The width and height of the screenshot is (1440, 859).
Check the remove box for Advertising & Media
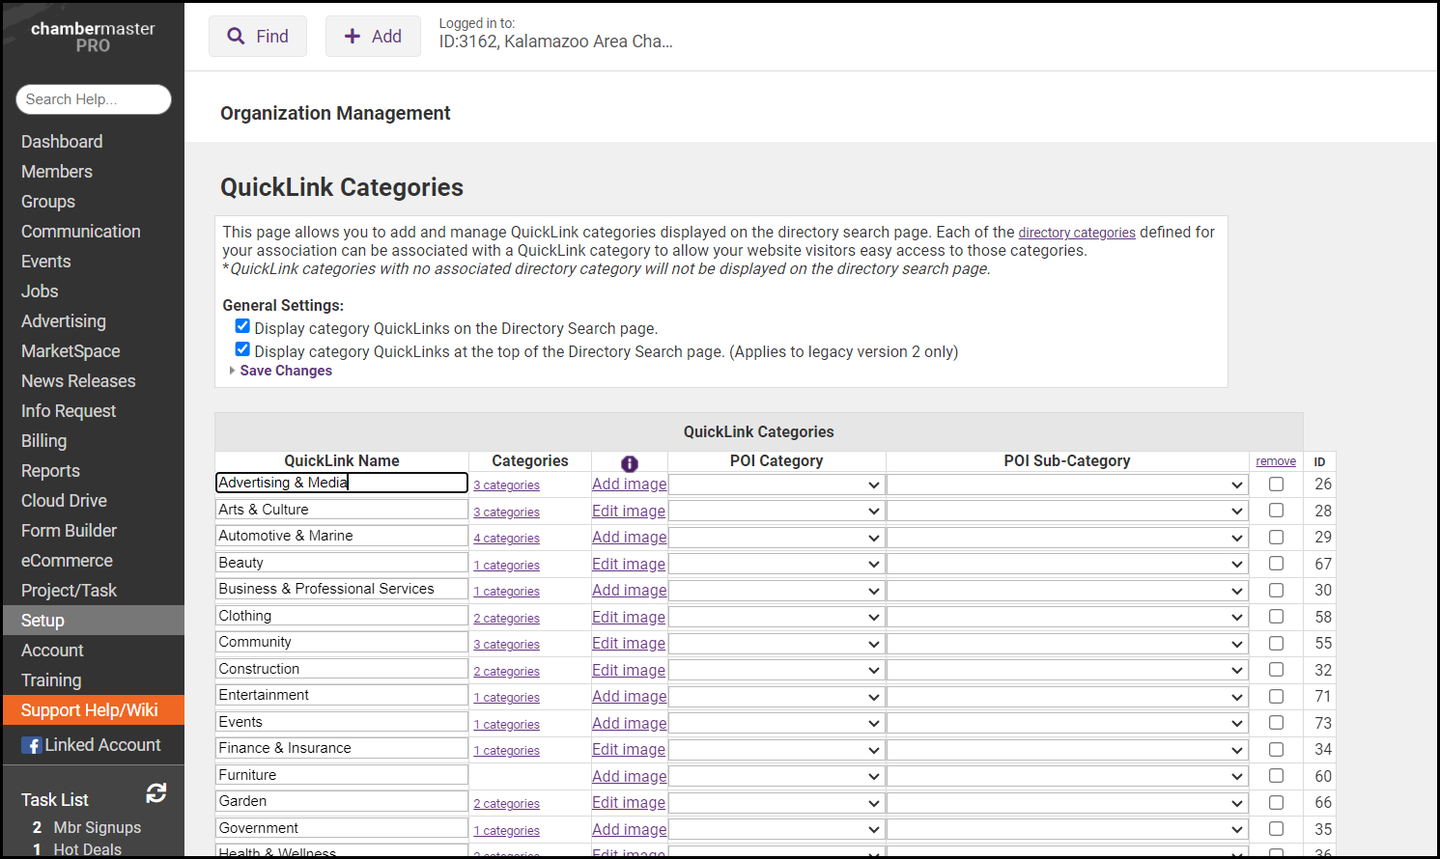point(1276,485)
